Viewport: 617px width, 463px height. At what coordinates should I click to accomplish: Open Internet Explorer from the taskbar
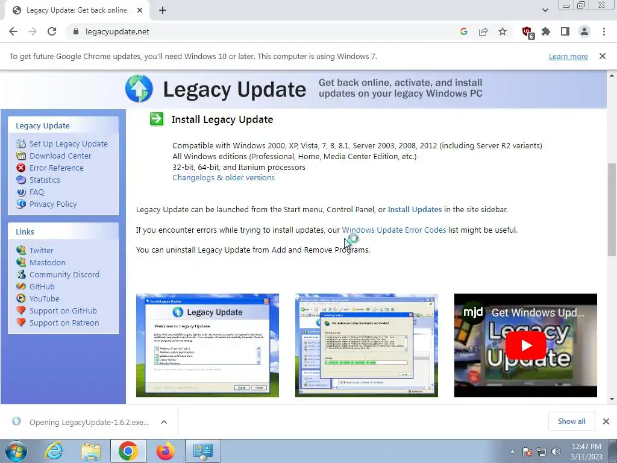click(54, 451)
